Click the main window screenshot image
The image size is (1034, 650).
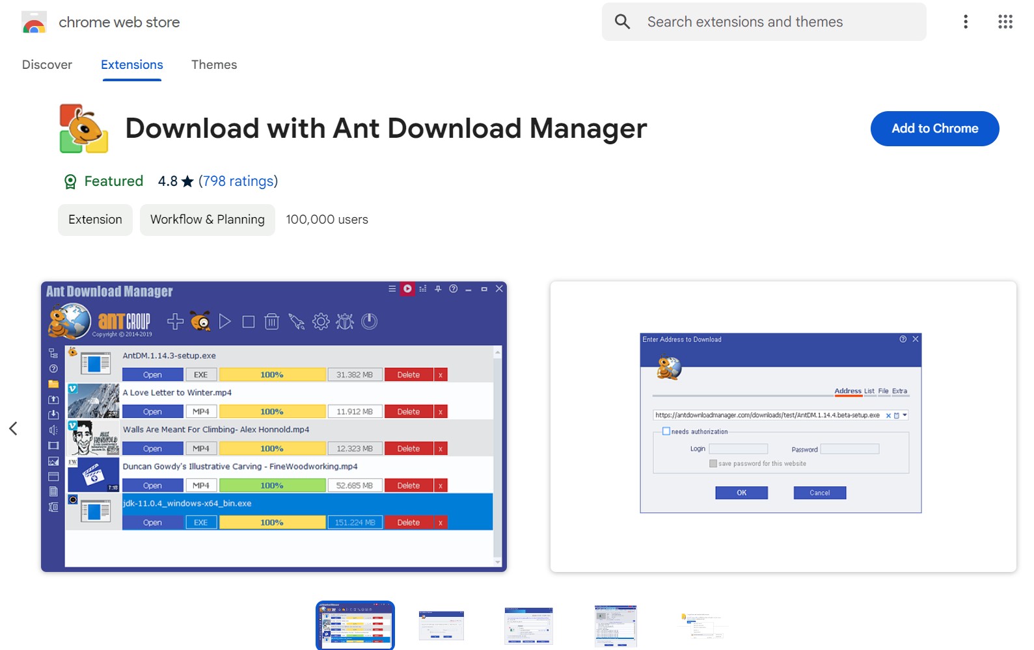(x=274, y=426)
